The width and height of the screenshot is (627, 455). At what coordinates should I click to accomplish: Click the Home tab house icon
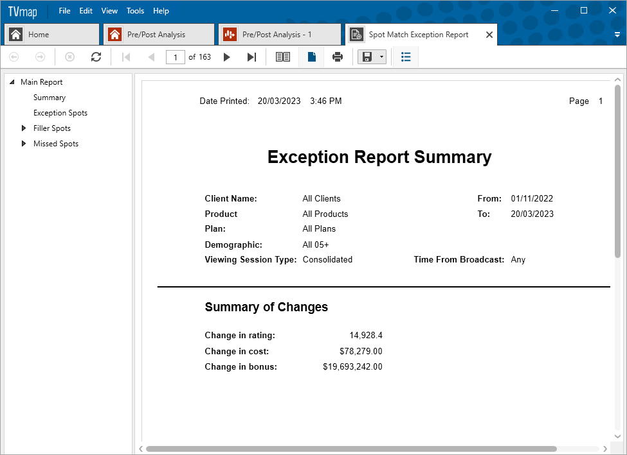16,35
